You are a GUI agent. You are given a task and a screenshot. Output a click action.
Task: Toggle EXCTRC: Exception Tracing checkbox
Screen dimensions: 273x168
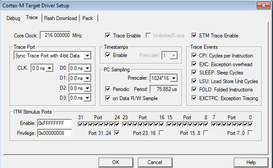click(x=194, y=98)
